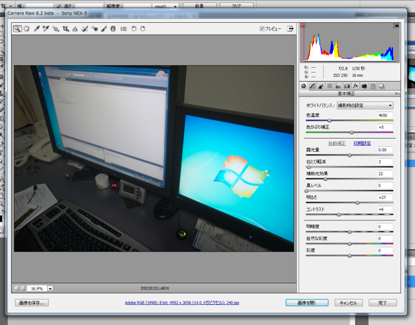Open Camera Raw preferences list icon
This screenshot has width=415, height=325.
(x=123, y=28)
